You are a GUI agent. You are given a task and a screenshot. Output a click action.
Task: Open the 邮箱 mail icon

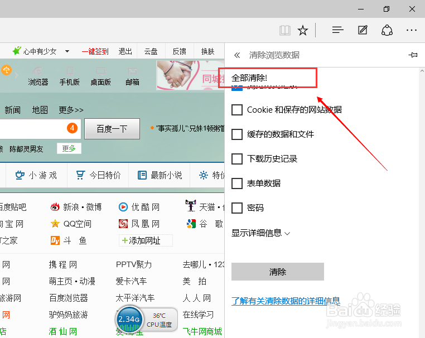click(x=132, y=76)
